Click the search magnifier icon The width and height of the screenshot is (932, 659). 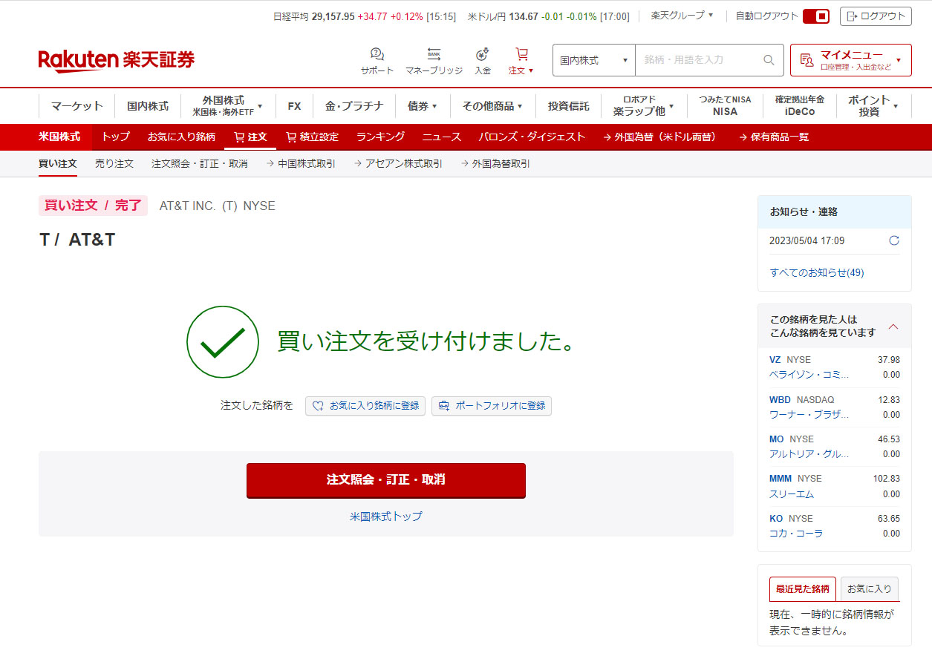[769, 60]
